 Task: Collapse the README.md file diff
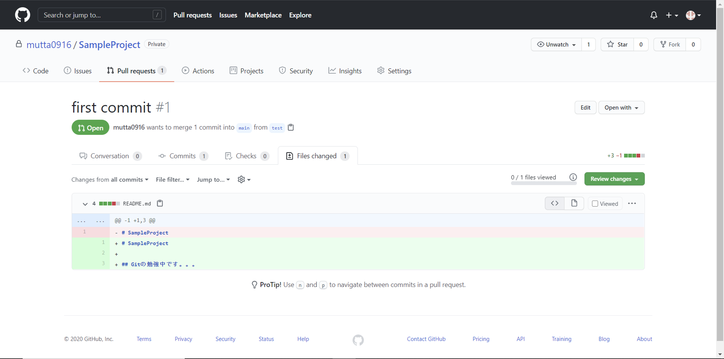coord(85,204)
